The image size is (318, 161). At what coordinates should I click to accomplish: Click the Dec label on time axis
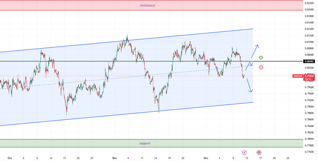[206, 158]
